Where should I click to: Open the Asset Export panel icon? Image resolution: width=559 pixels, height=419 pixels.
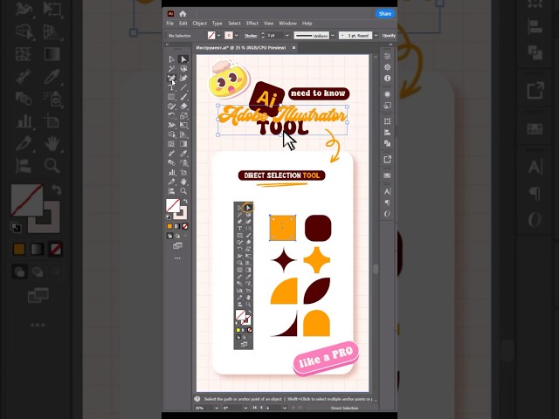tap(387, 159)
